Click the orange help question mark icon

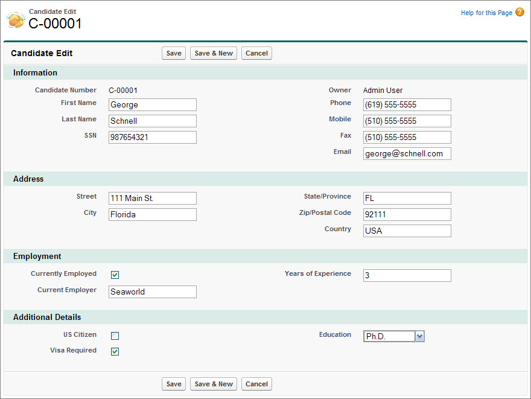[x=520, y=12]
